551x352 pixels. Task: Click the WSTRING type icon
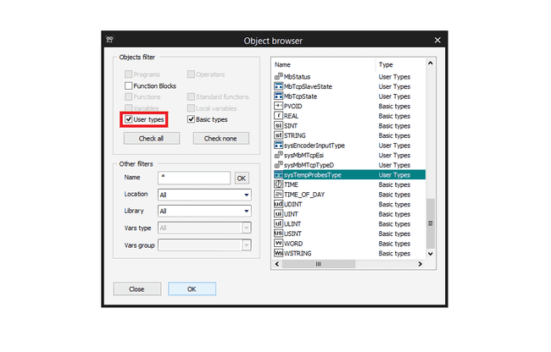tap(278, 253)
